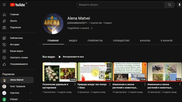
Task: Open the 14:09 chestnut video thumbnail
Action: tap(60, 72)
